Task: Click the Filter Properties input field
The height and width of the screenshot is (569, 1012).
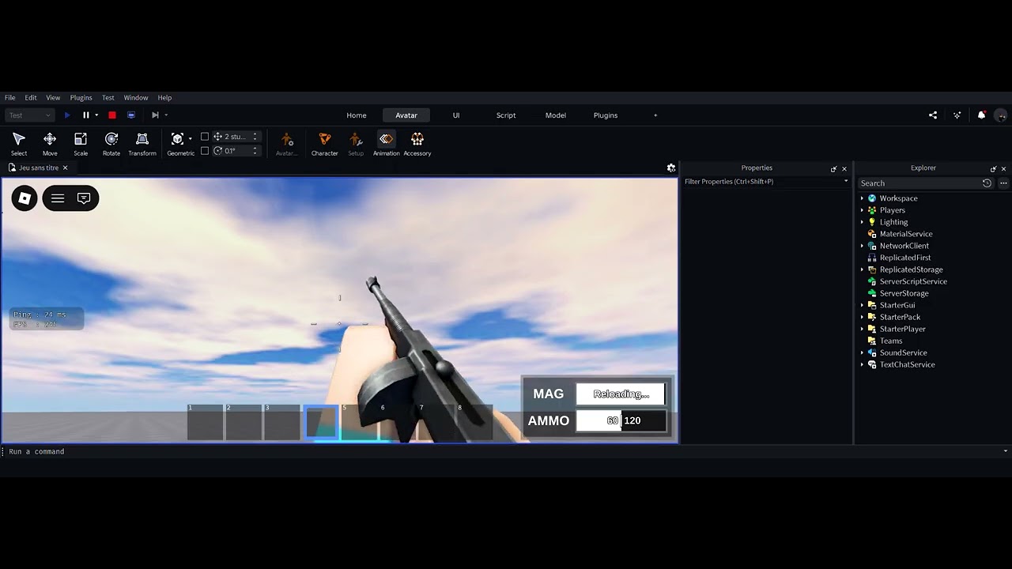Action: point(761,182)
